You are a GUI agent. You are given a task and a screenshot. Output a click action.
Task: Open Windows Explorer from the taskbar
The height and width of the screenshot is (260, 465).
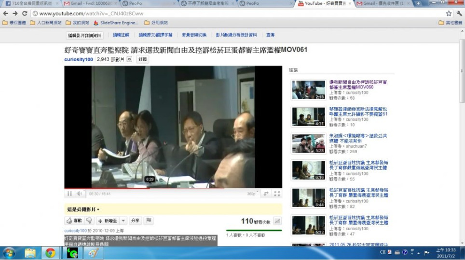point(30,253)
